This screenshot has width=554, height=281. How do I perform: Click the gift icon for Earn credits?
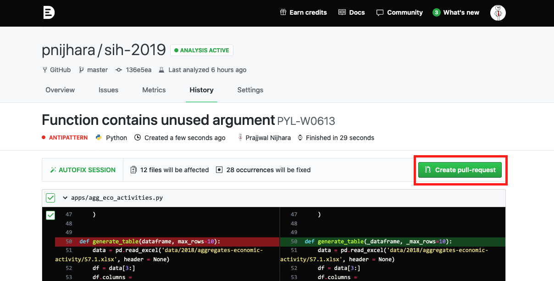[x=283, y=12]
